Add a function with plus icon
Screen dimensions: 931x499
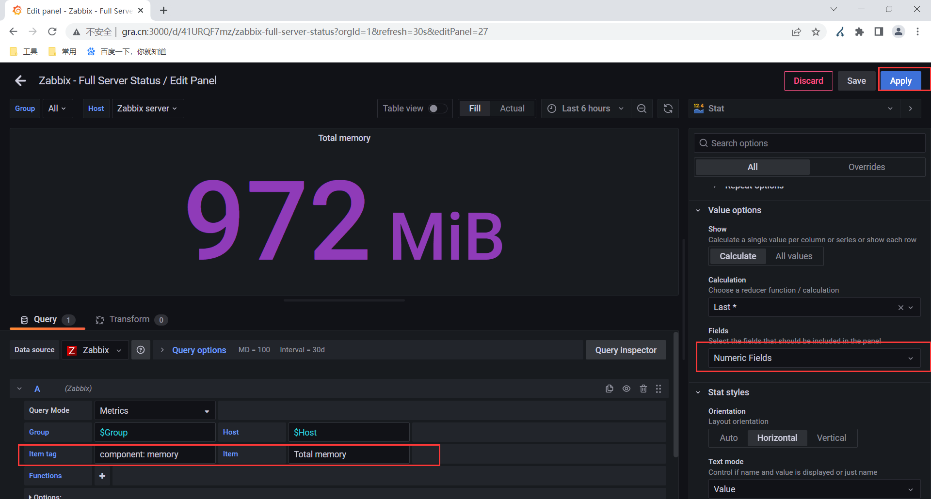coord(102,476)
